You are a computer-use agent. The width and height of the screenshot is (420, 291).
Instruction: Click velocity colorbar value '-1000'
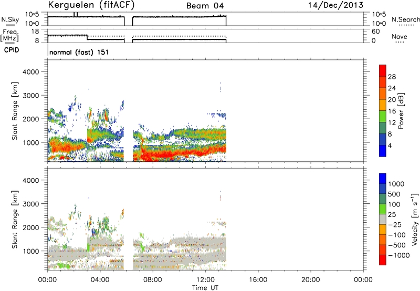[x=399, y=255]
